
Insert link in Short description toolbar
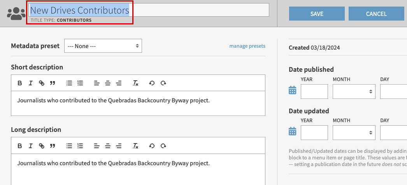click(42, 83)
